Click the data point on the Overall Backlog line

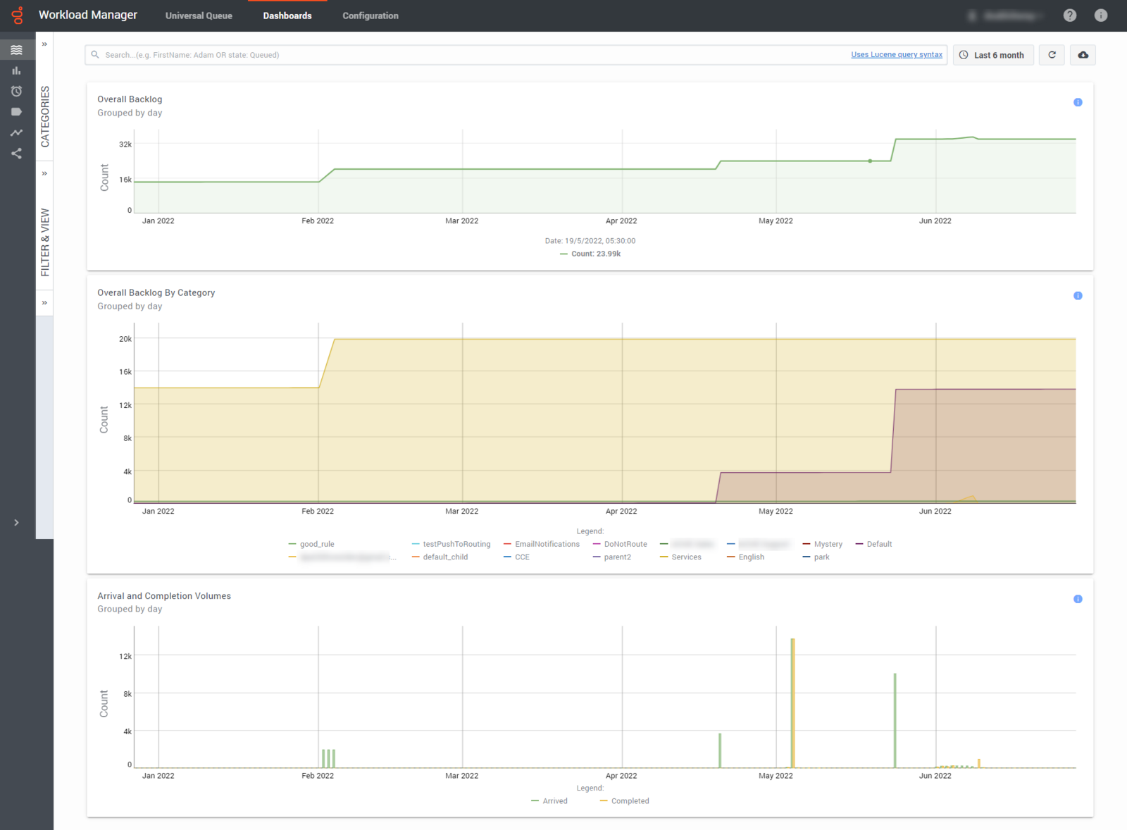point(870,161)
